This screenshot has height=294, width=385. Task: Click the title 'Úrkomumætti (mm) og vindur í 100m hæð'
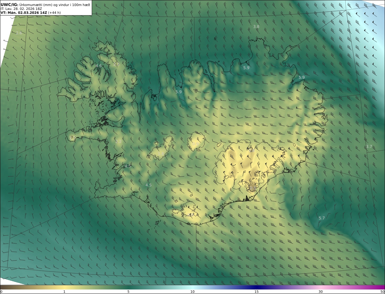tap(54, 5)
